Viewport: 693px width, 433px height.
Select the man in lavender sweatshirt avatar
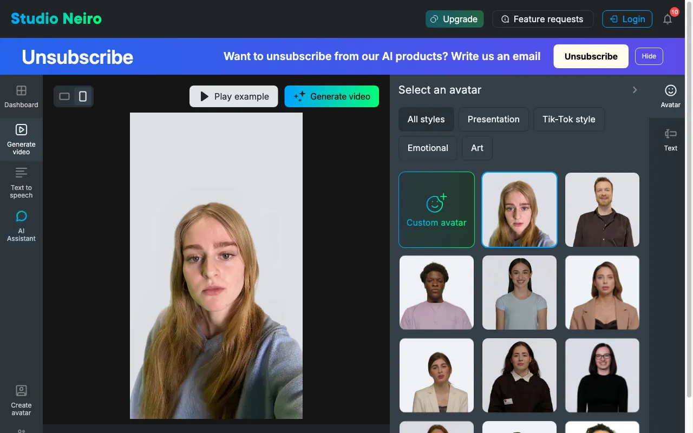point(436,292)
